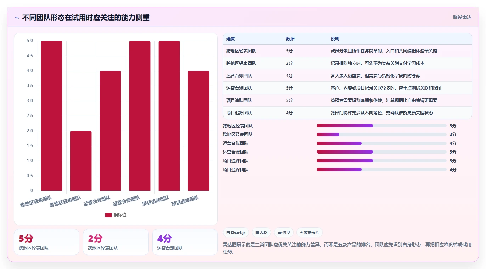
Task: Click the Chart.js chip
Action: (236, 233)
